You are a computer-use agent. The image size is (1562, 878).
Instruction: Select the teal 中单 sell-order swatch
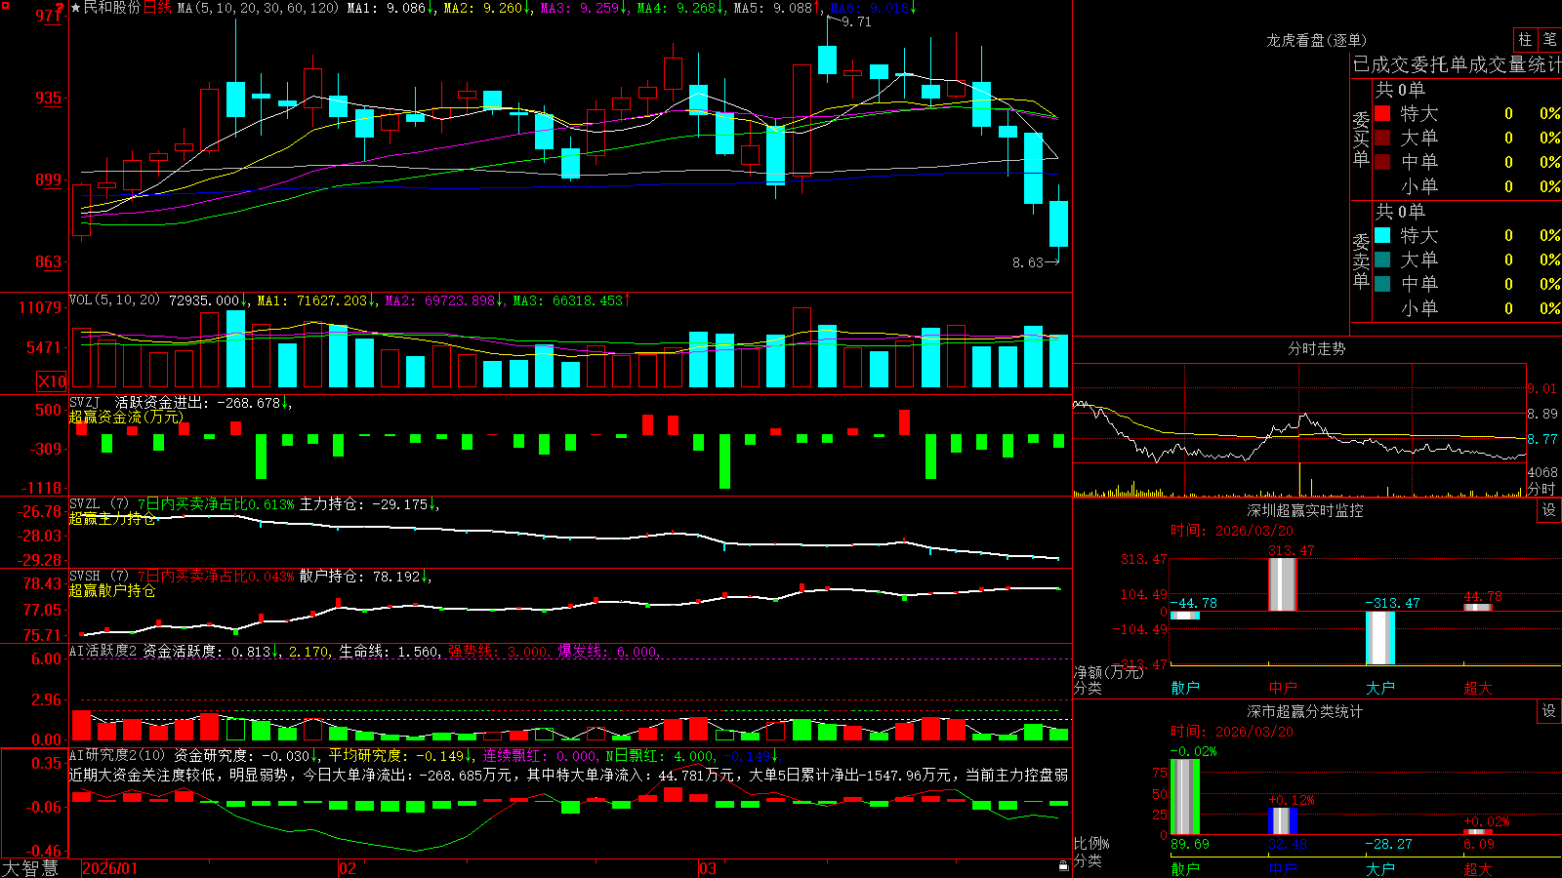pos(1382,284)
